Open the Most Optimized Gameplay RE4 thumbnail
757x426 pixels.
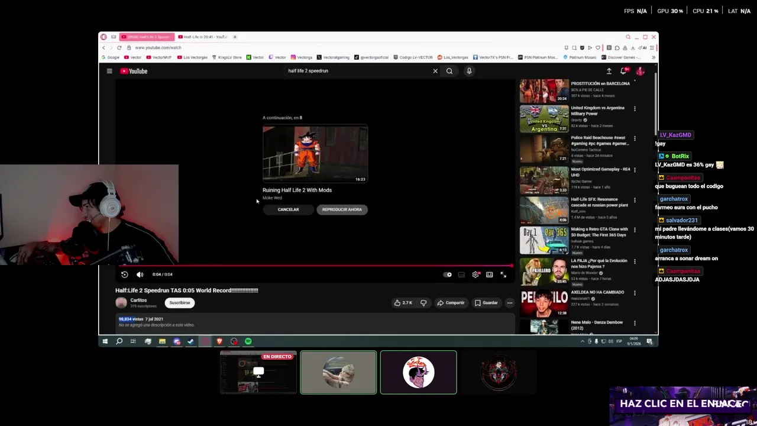click(544, 180)
